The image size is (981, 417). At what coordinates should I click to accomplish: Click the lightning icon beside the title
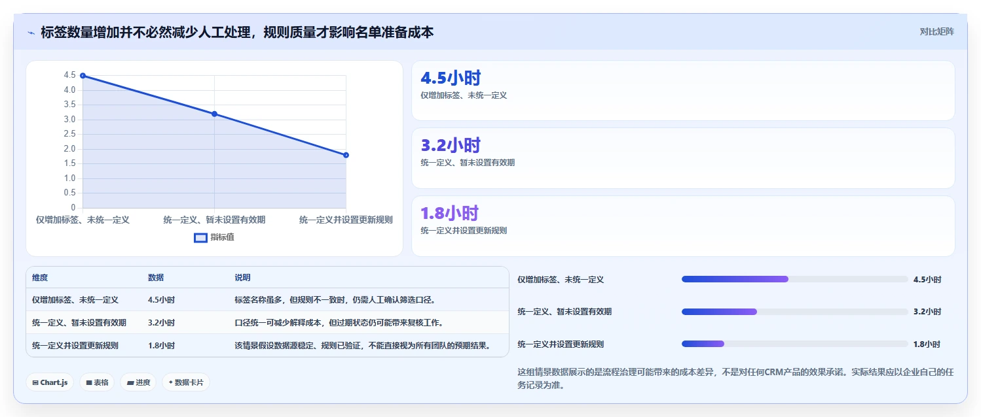click(31, 33)
